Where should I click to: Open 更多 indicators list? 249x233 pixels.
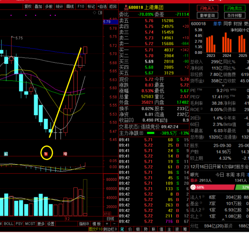click(x=41, y=223)
